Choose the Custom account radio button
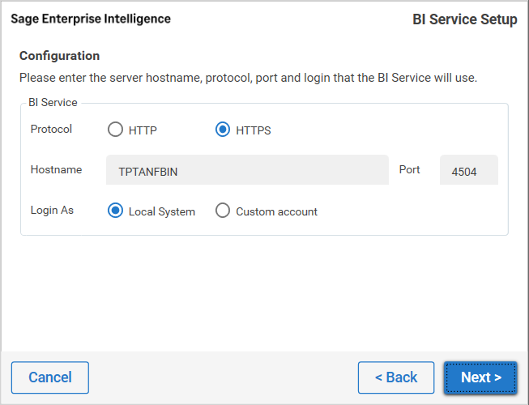 223,211
